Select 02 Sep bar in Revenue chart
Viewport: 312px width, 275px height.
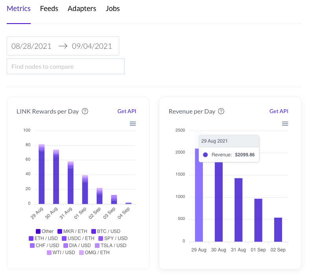278,230
